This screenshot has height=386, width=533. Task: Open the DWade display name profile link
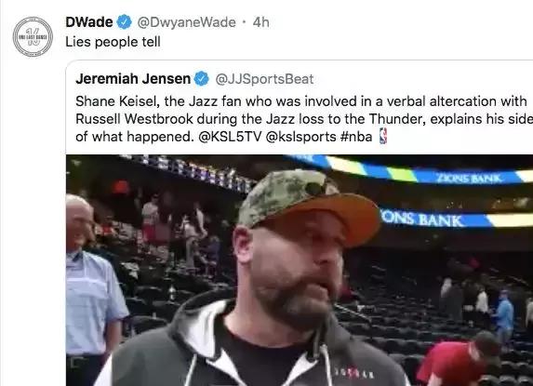[x=89, y=22]
